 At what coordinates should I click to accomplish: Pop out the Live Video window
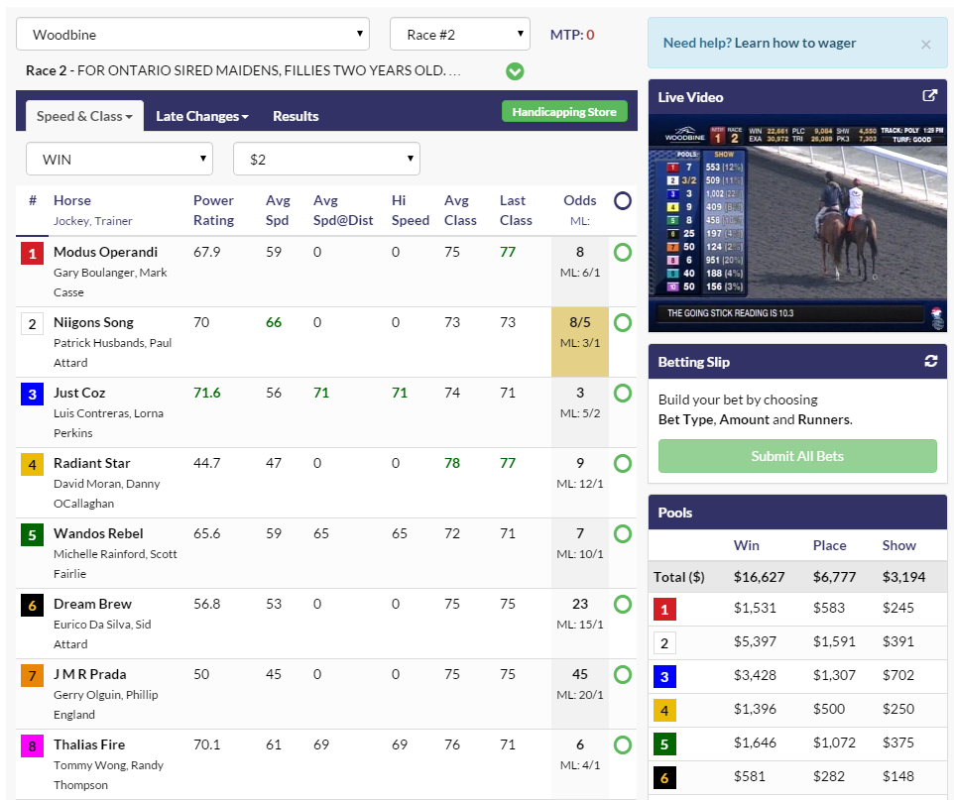tap(929, 96)
